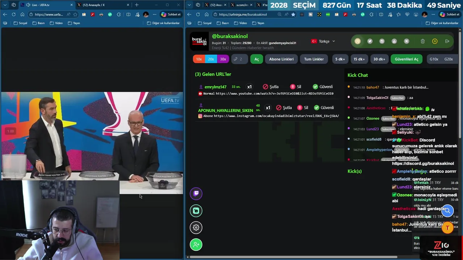Click Şutla for emrylmz147 link
The height and width of the screenshot is (260, 463).
pos(271,87)
